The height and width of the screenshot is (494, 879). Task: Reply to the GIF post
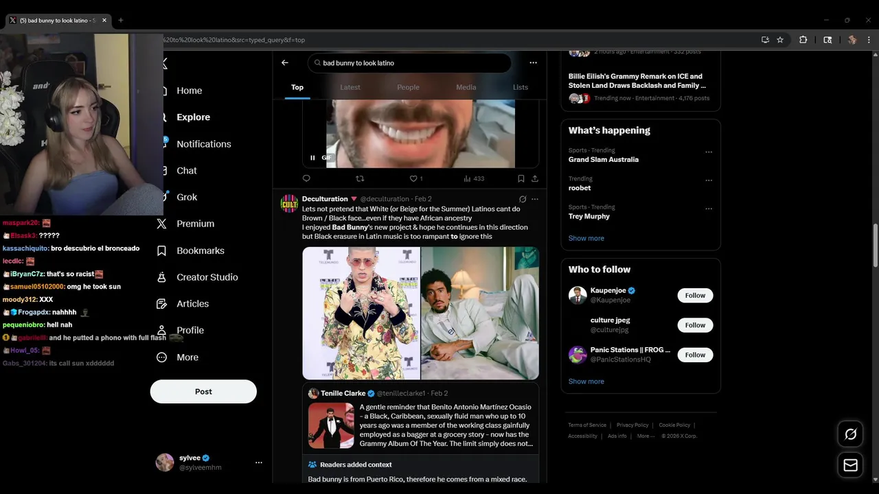coord(306,178)
